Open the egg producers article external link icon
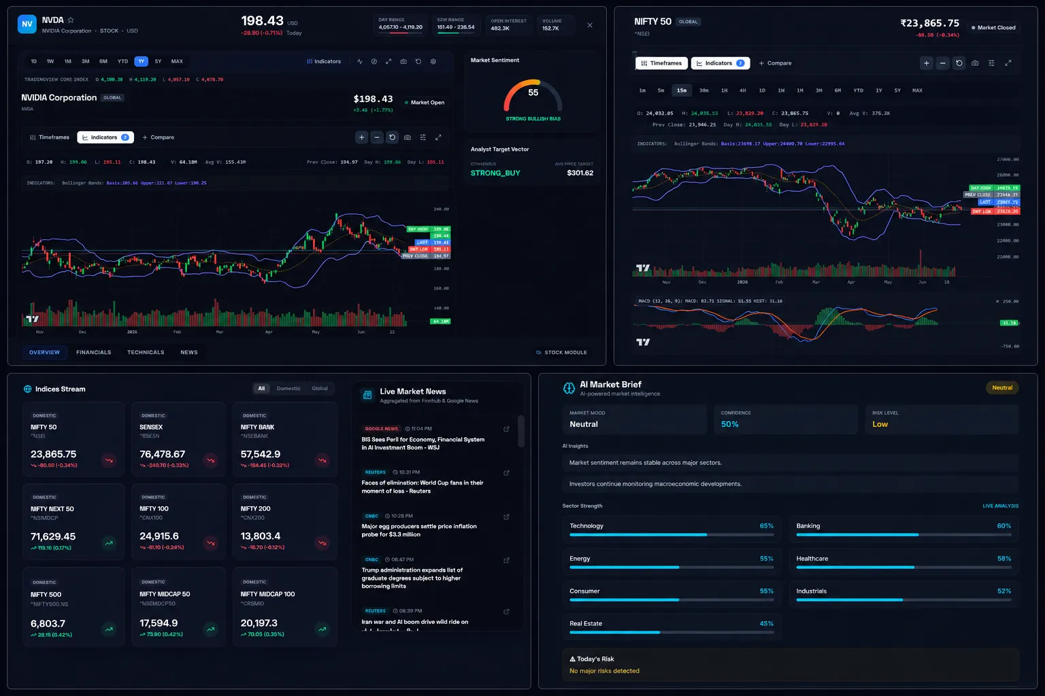Image resolution: width=1045 pixels, height=696 pixels. pyautogui.click(x=506, y=517)
